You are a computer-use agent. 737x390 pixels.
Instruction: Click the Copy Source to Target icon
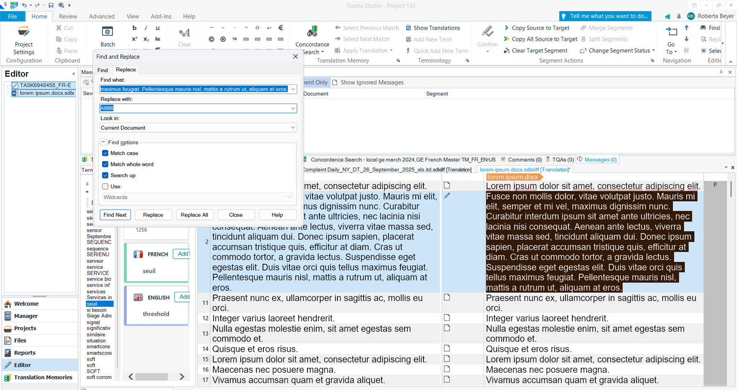[x=506, y=27]
